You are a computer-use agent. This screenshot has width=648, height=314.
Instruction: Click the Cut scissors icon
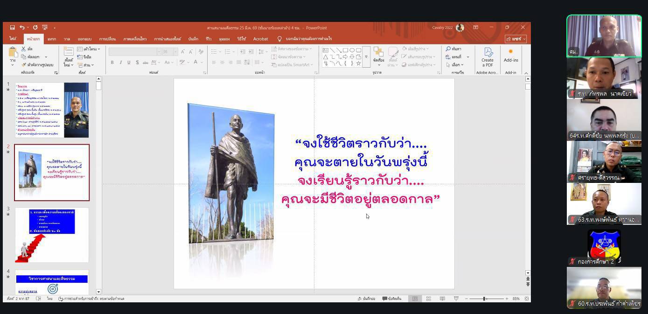pyautogui.click(x=24, y=49)
